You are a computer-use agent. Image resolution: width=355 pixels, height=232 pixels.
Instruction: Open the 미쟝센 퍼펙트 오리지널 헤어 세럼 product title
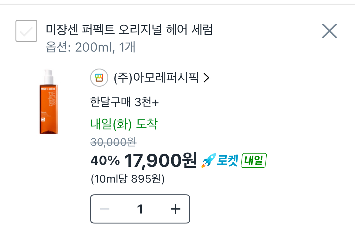pos(129,30)
